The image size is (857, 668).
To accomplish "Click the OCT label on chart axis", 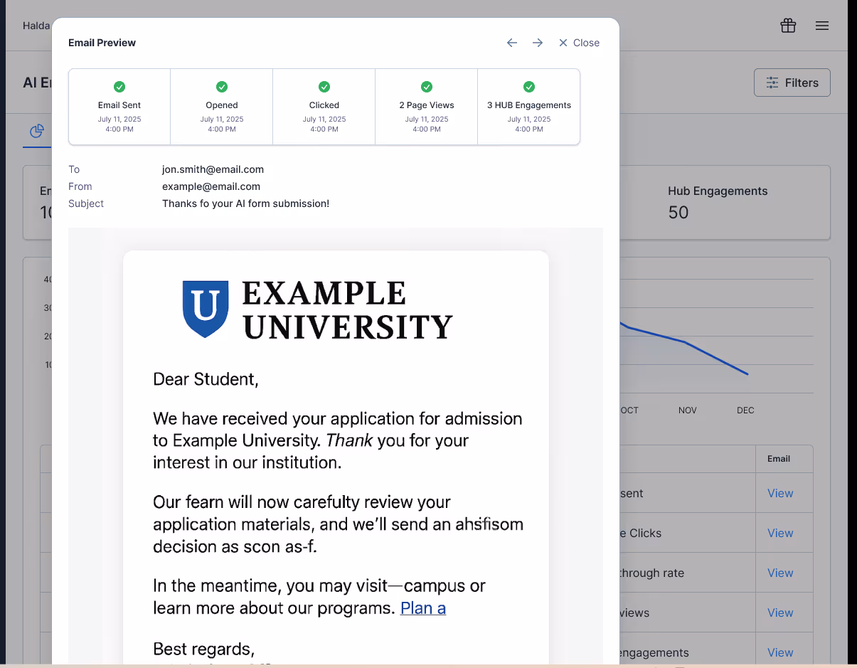I will pos(629,410).
